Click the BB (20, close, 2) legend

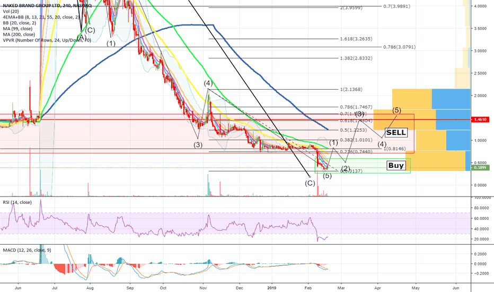[x=19, y=23]
